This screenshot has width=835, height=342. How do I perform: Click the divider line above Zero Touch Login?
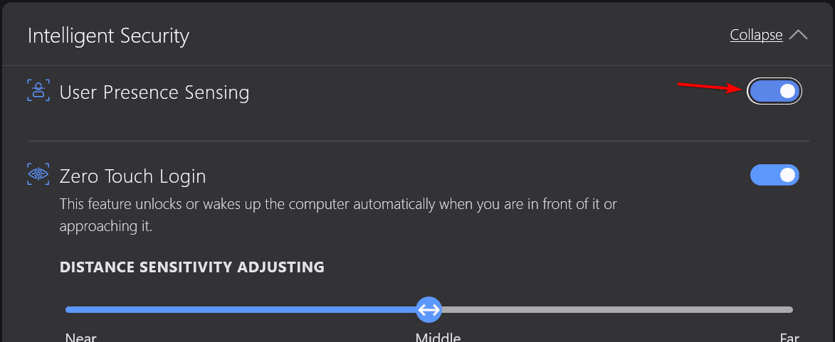tap(419, 141)
